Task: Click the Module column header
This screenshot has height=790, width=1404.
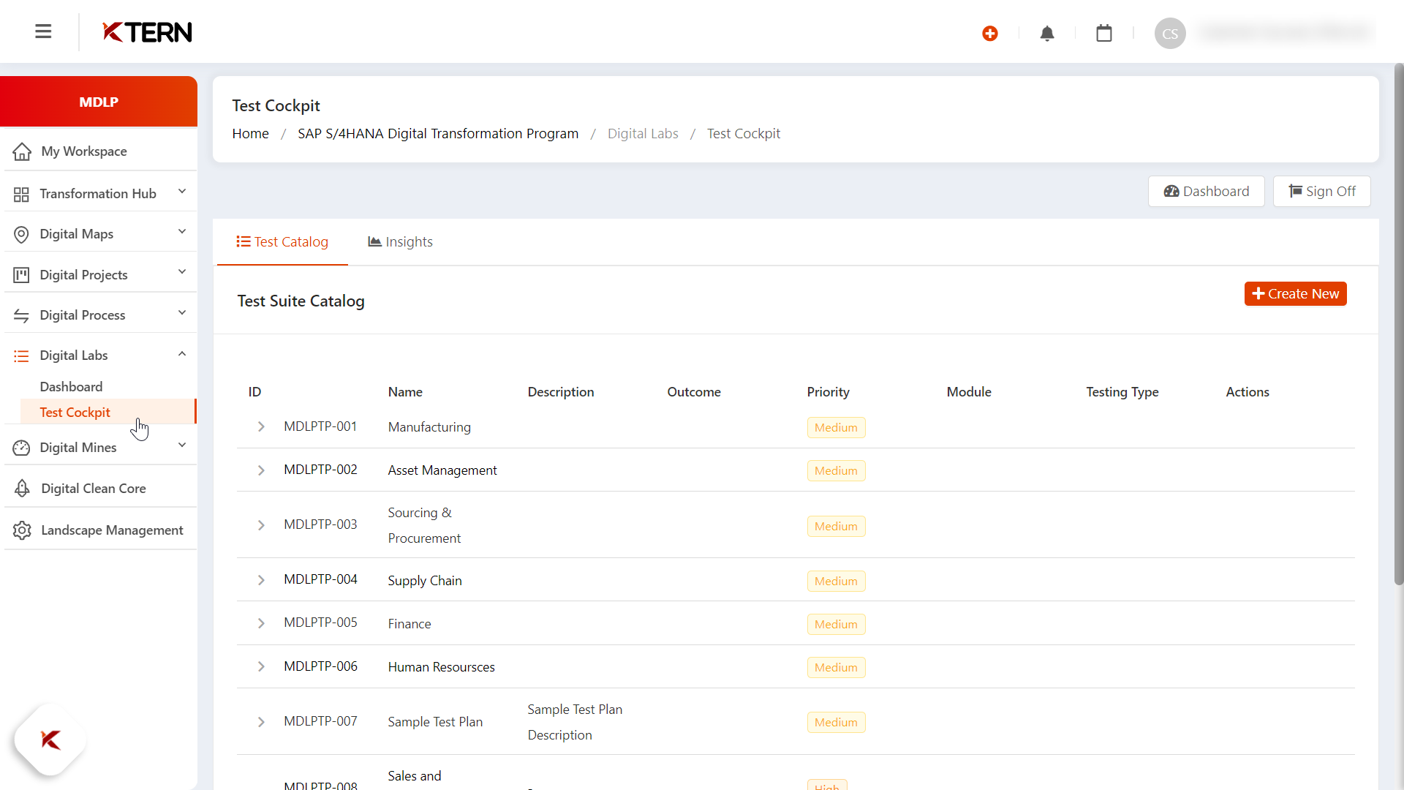Action: coord(969,391)
